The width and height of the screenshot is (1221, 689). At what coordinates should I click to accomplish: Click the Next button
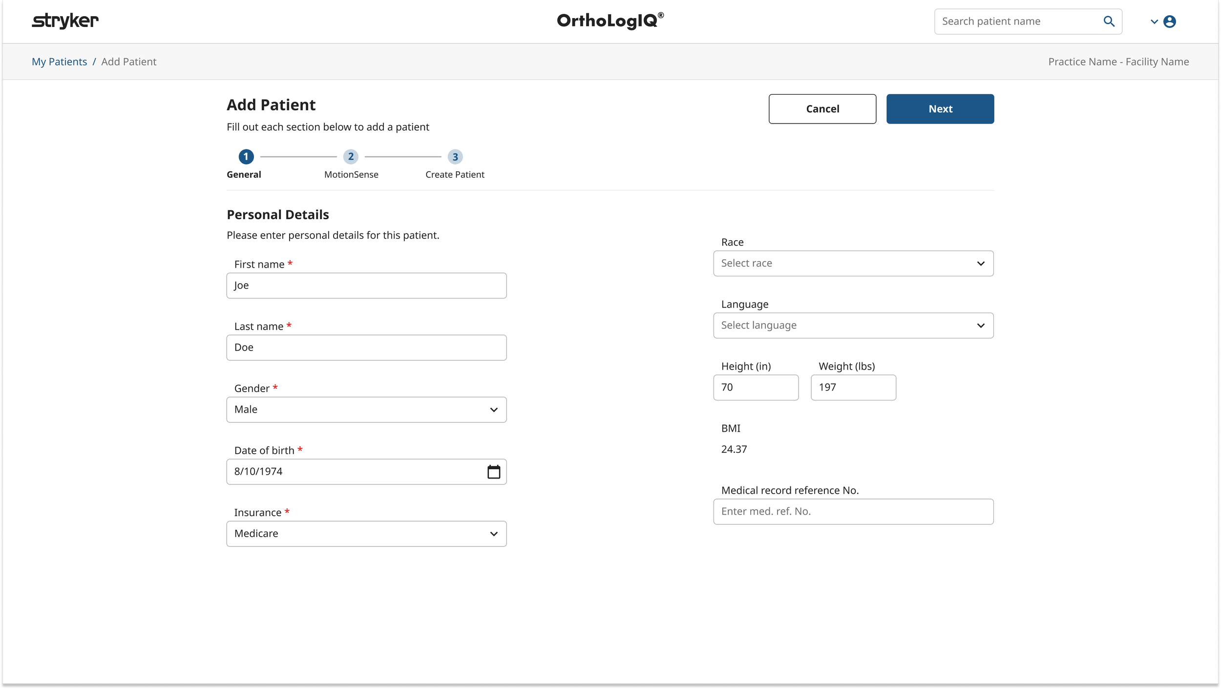[940, 108]
